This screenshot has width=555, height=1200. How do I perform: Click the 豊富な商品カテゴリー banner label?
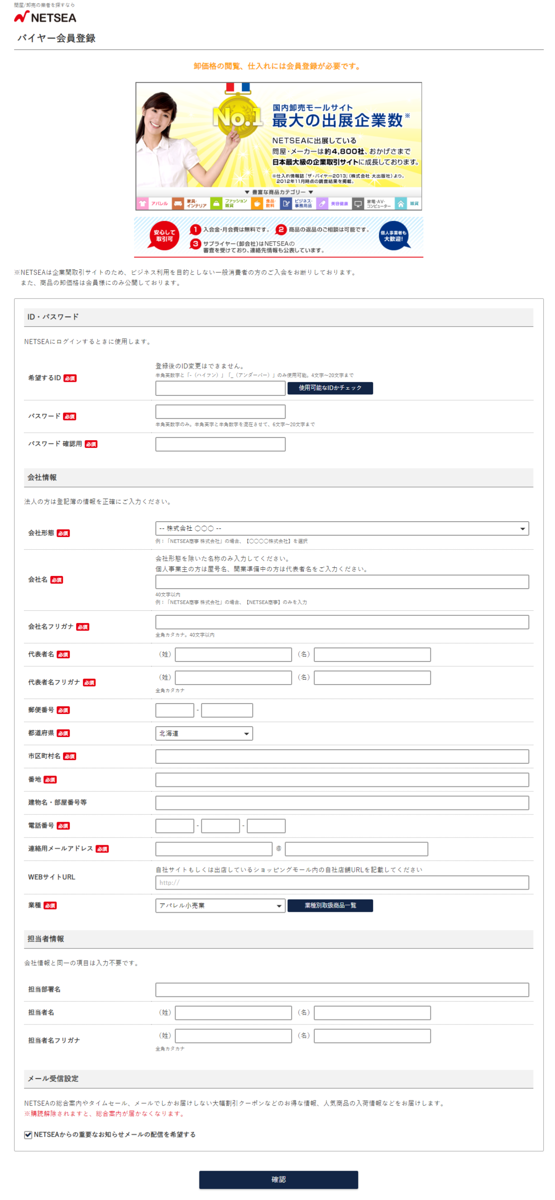click(x=279, y=192)
